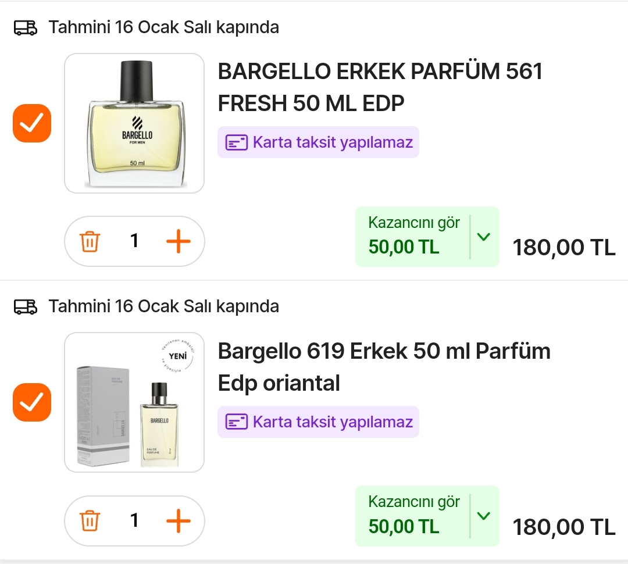Viewport: 628px width, 564px height.
Task: Tap the card icon on the 561 Fresh installment badge
Action: (237, 142)
